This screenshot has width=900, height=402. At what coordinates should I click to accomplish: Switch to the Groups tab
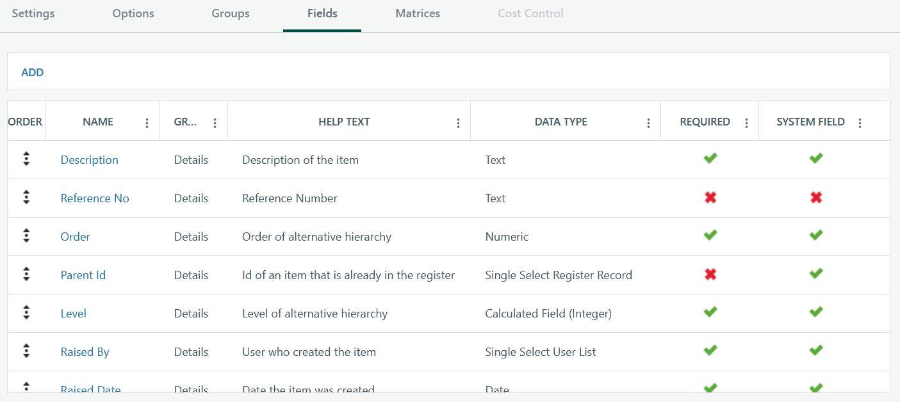point(231,13)
